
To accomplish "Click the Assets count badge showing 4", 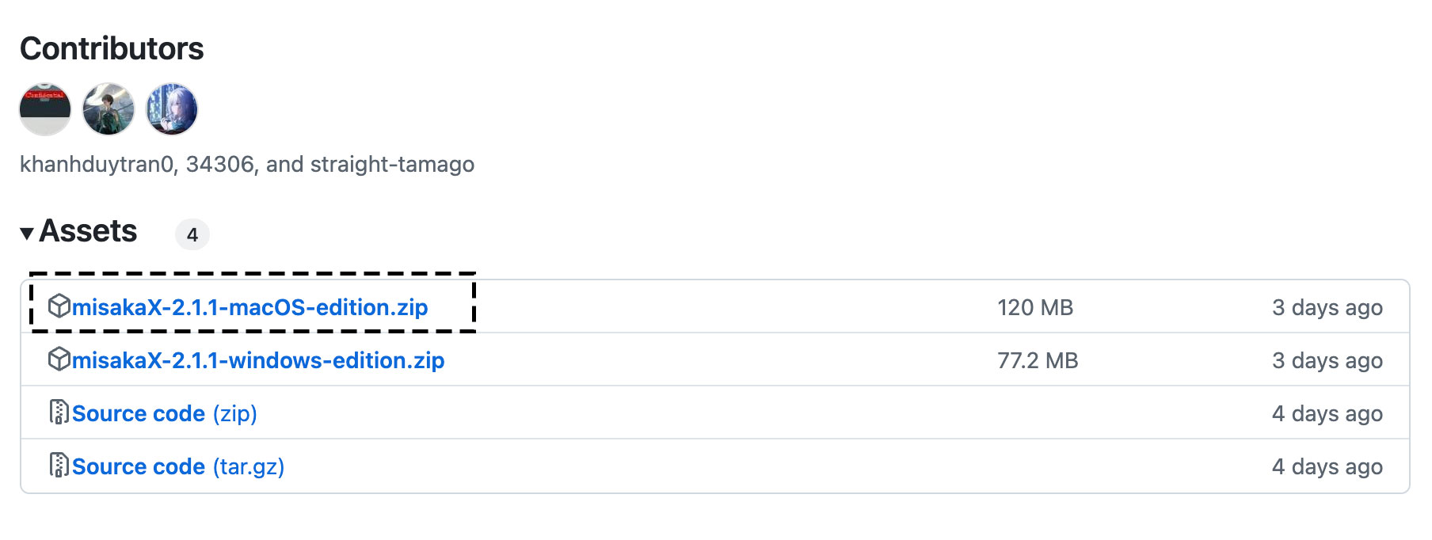I will [x=192, y=234].
